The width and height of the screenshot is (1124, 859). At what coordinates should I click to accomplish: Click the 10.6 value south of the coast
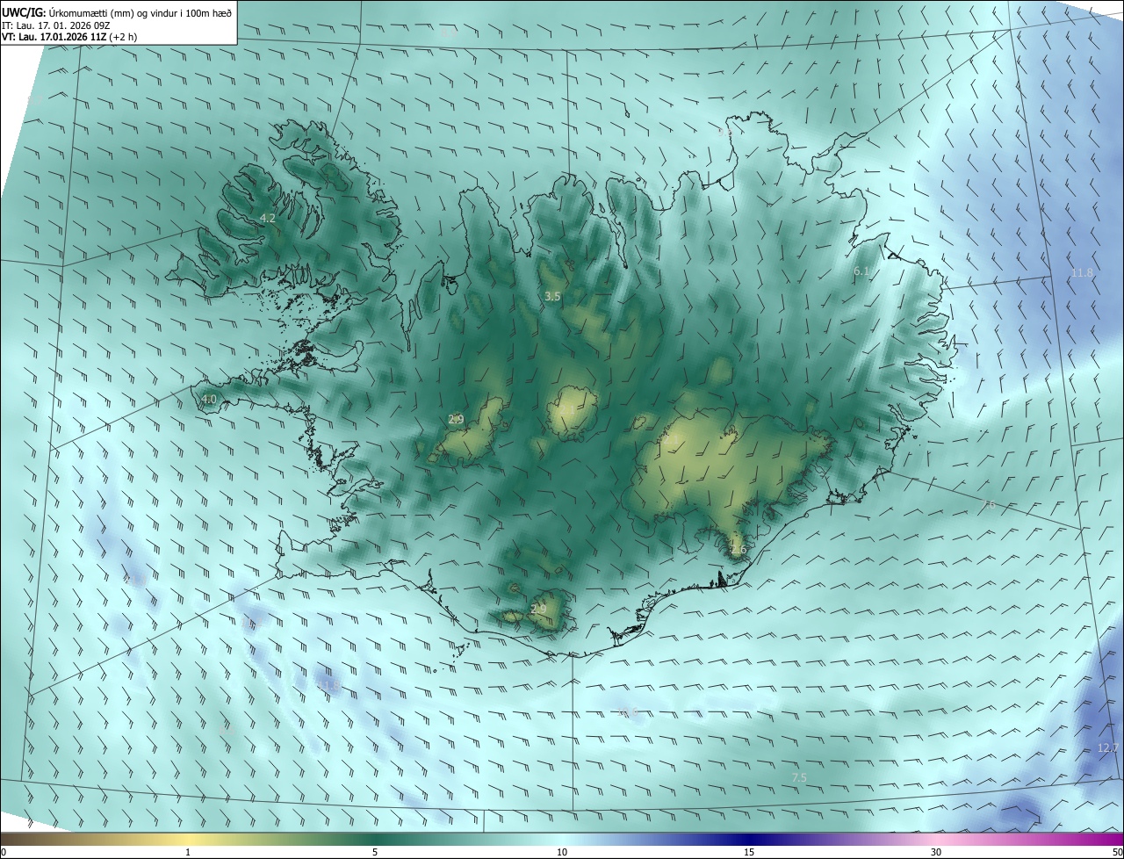[627, 712]
